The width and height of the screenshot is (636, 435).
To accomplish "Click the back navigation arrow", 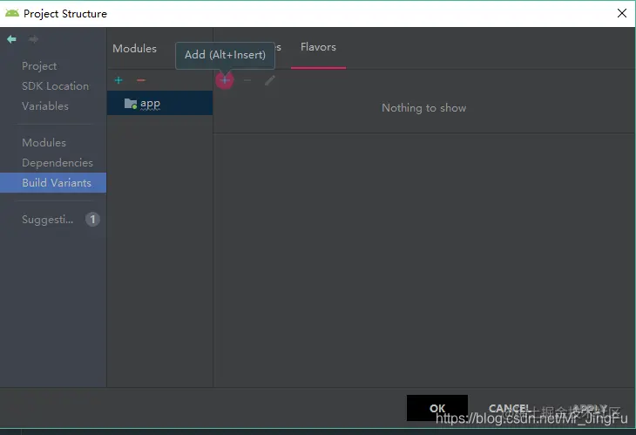I will [x=12, y=39].
